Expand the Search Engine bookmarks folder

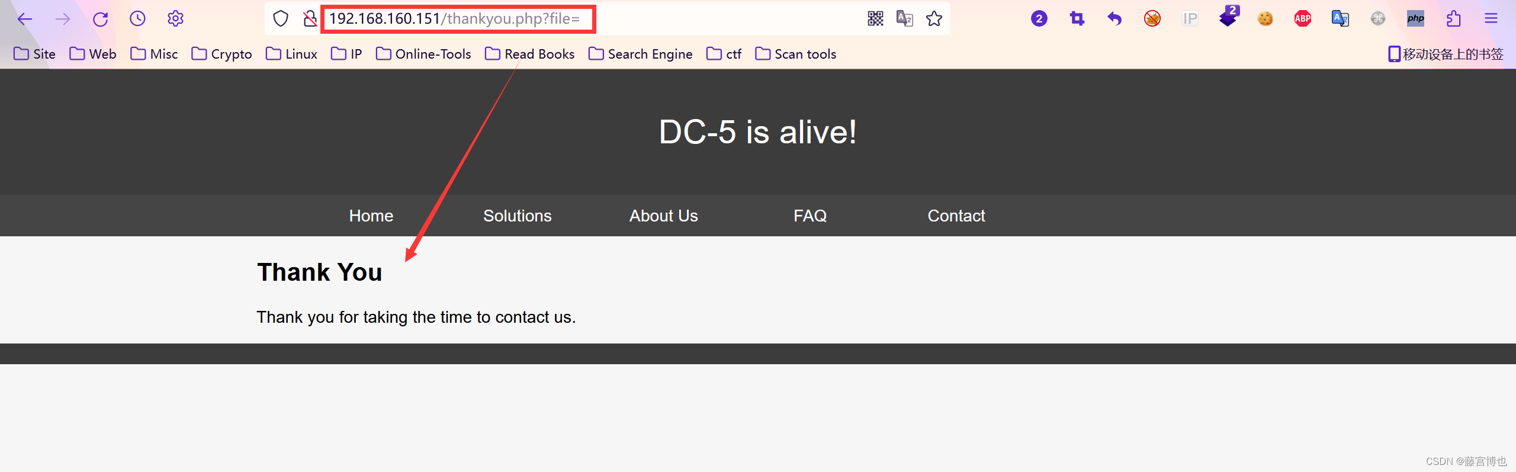tap(640, 54)
